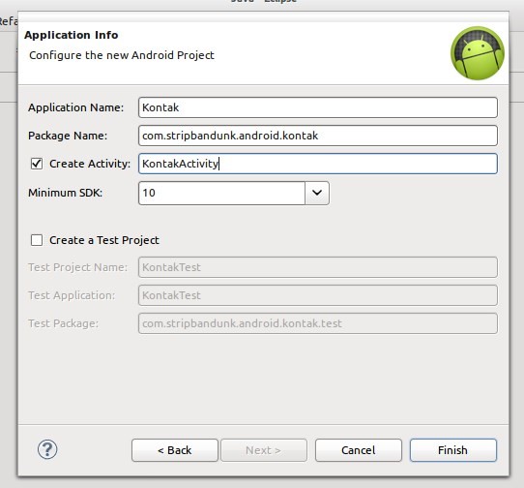
Task: Uncheck the Create Activity checkbox
Action: click(37, 164)
